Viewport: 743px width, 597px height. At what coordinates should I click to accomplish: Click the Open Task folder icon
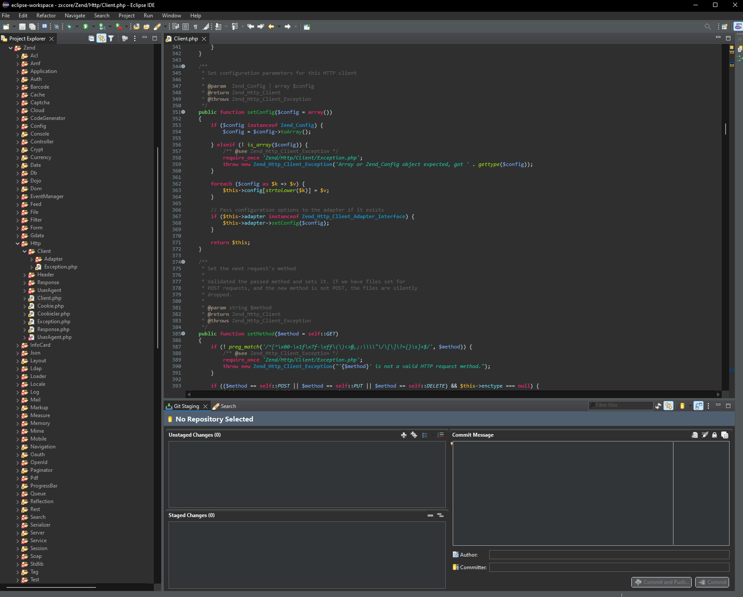(x=146, y=27)
